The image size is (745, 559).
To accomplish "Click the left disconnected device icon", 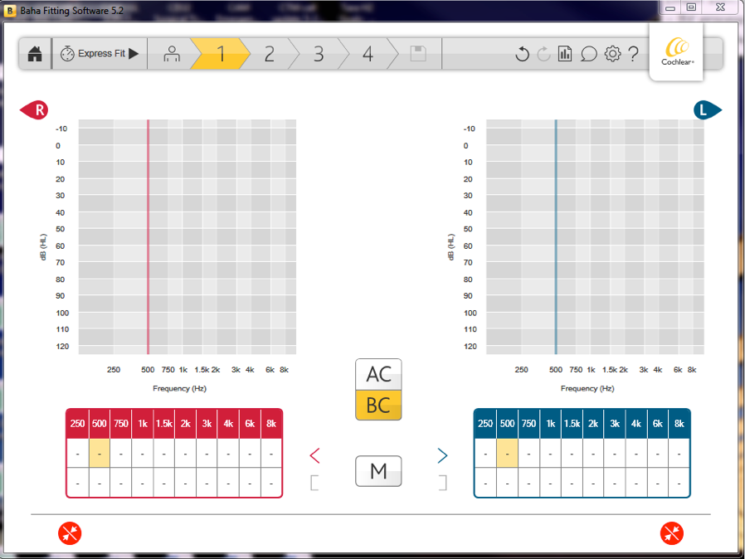I will click(x=70, y=533).
